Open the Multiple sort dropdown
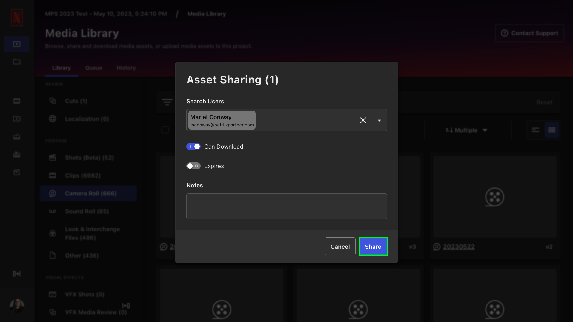This screenshot has height=322, width=573. tap(466, 130)
